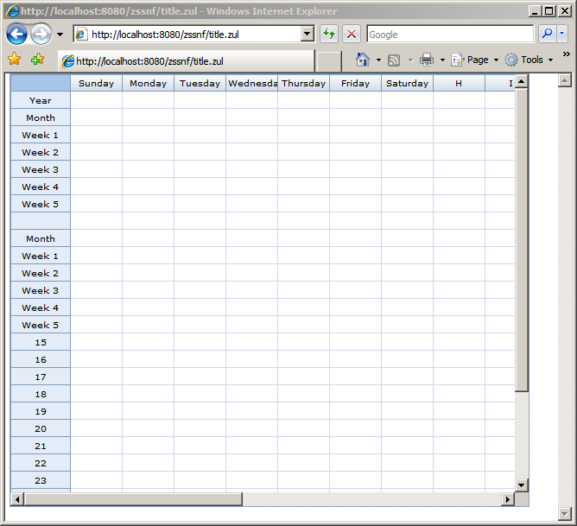Click the Year row header
The image size is (577, 526).
[41, 100]
